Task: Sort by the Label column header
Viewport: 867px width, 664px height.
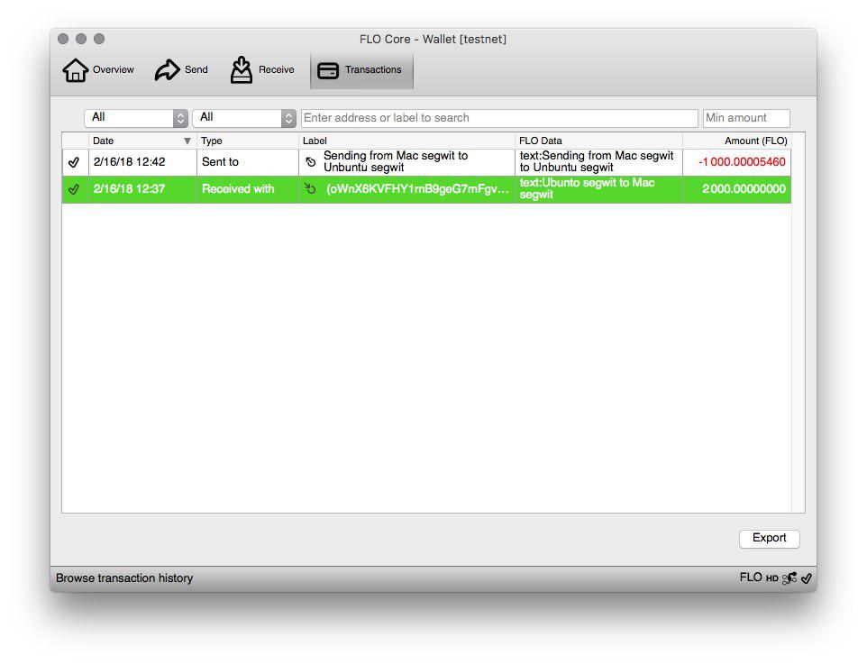Action: (406, 141)
